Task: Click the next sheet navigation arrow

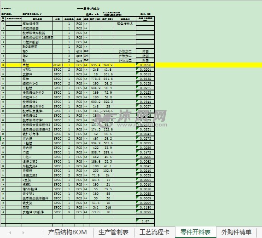Action: pos(23,232)
